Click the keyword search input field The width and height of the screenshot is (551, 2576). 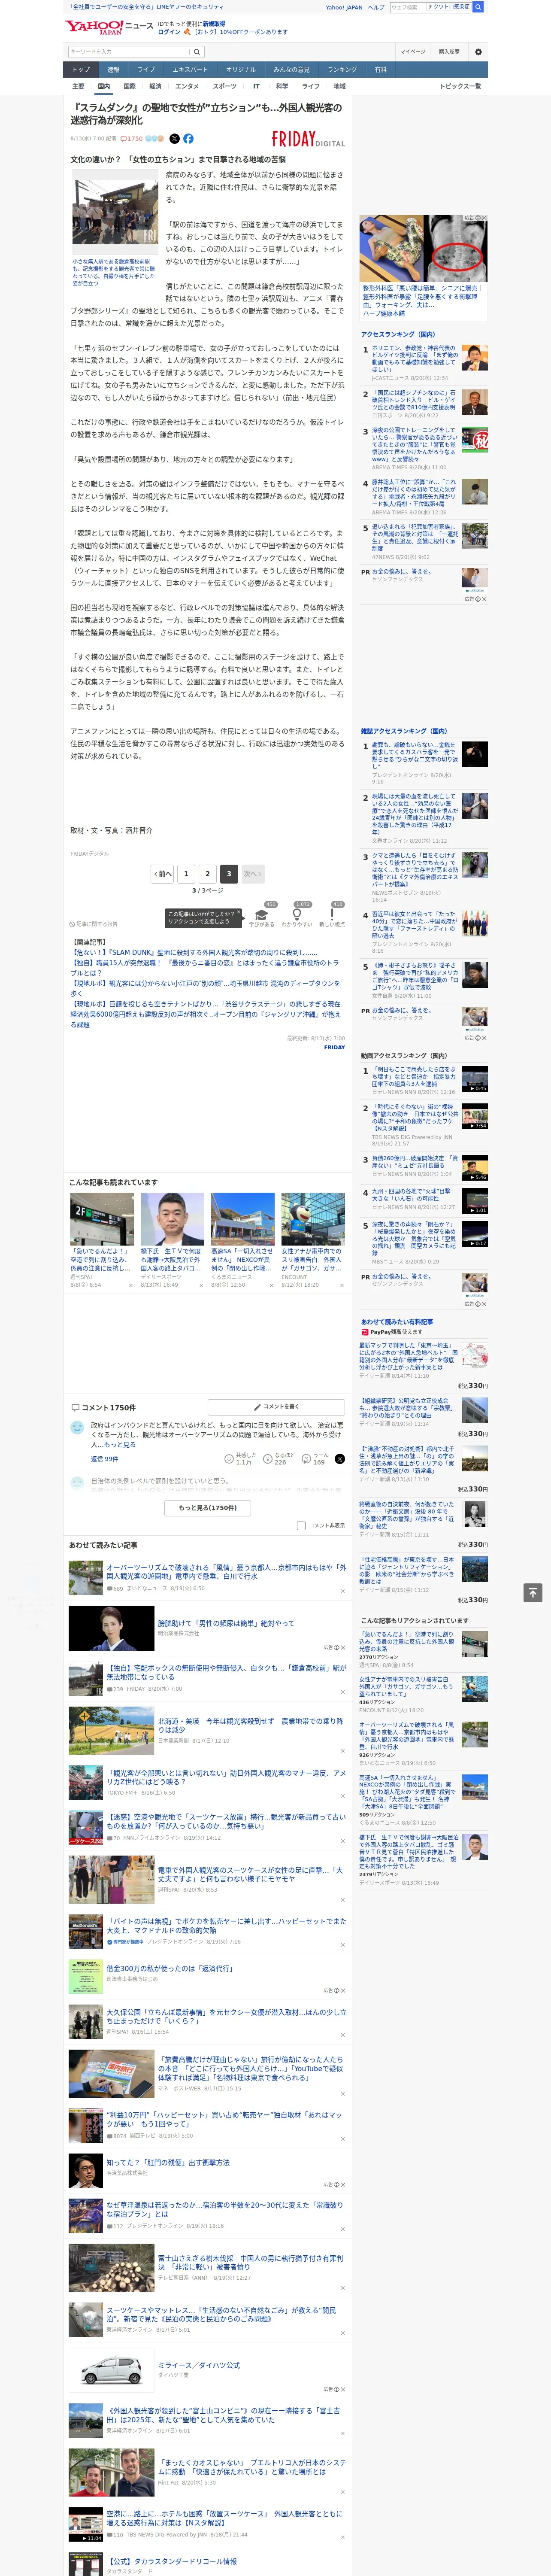(x=129, y=52)
